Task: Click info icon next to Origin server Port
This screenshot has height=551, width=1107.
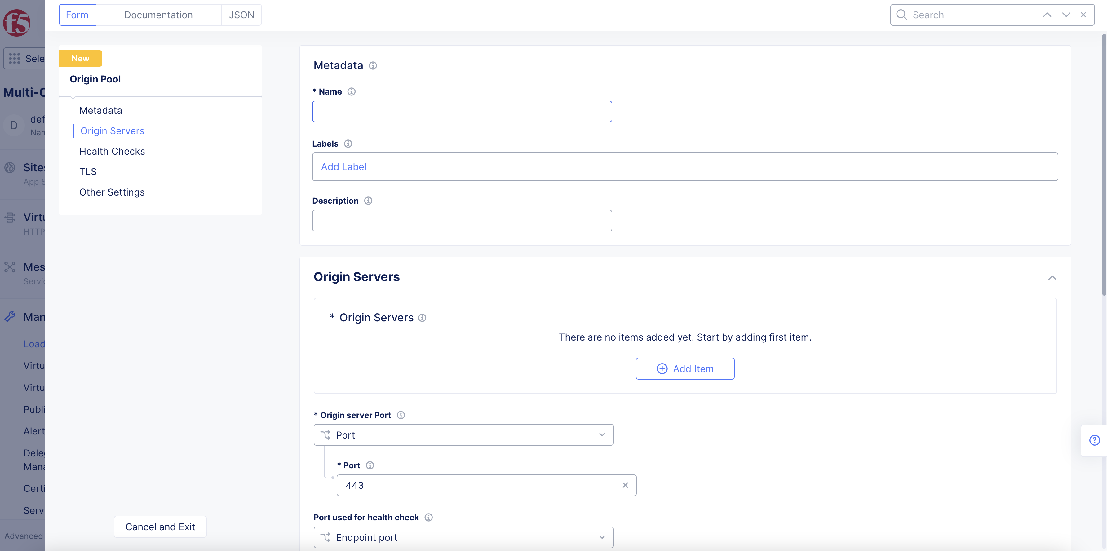Action: (x=401, y=415)
